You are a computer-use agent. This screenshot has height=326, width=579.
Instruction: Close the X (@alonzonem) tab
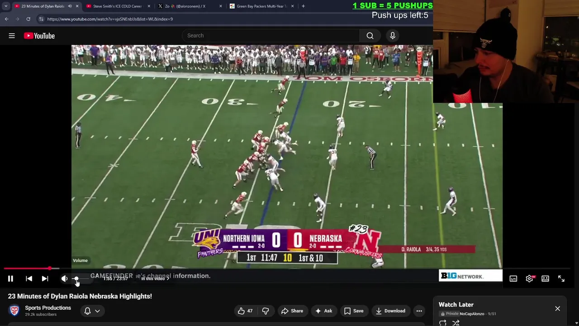pos(221,6)
